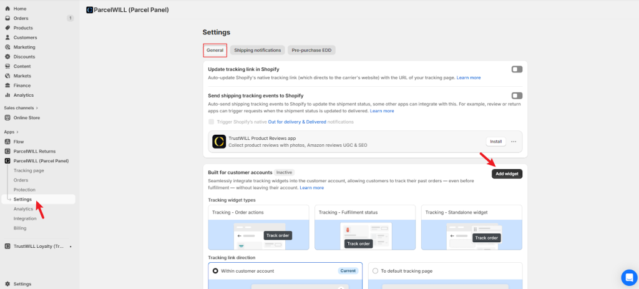Open Tracking page submenu item

(29, 170)
